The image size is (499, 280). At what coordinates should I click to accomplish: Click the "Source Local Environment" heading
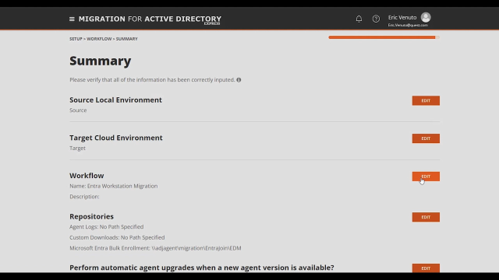(x=115, y=100)
